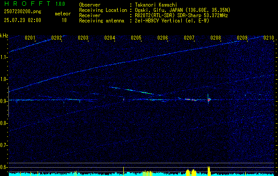Click the grey vertical frequency range bar at left

tap(8, 102)
